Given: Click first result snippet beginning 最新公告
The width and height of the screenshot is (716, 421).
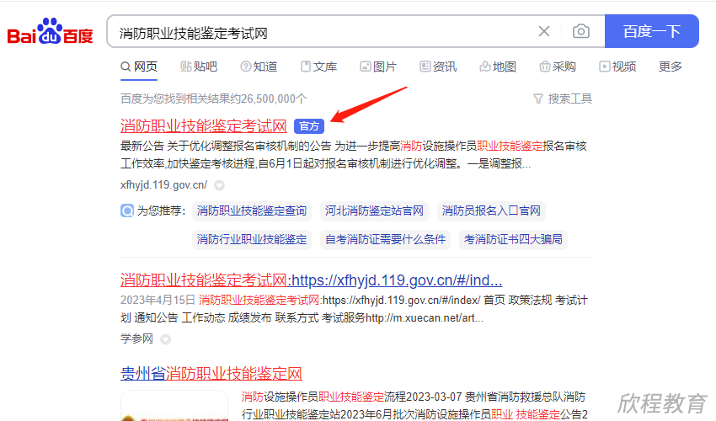Looking at the screenshot, I should click(x=354, y=155).
